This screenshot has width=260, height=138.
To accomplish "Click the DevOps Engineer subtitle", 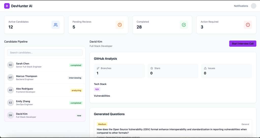I will [24, 105].
